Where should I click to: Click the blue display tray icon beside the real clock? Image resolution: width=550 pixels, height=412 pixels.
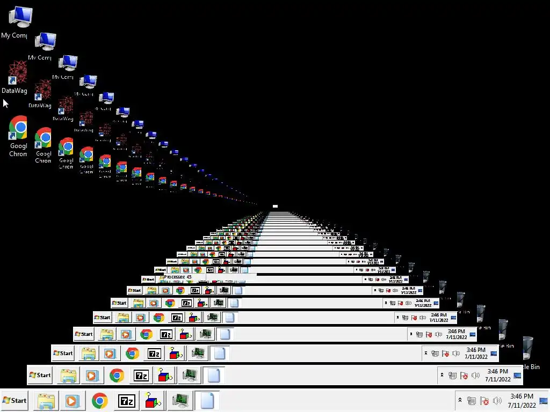point(544,400)
